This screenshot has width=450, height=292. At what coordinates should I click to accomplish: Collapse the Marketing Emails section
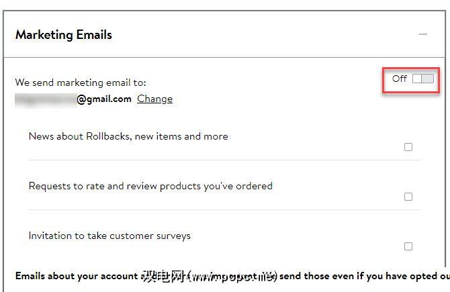pos(422,34)
